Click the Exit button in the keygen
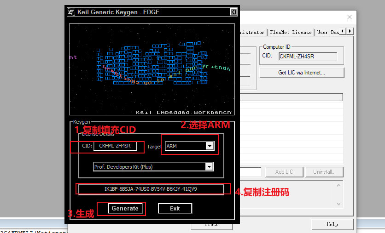The width and height of the screenshot is (385, 233). (175, 209)
